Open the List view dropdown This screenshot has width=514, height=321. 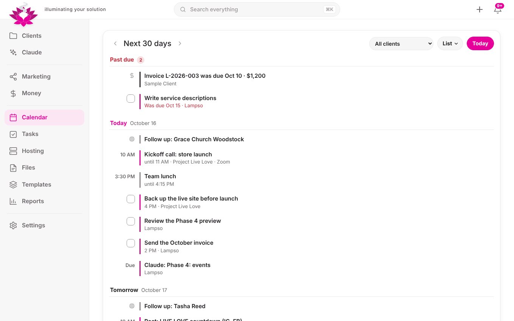click(x=450, y=43)
